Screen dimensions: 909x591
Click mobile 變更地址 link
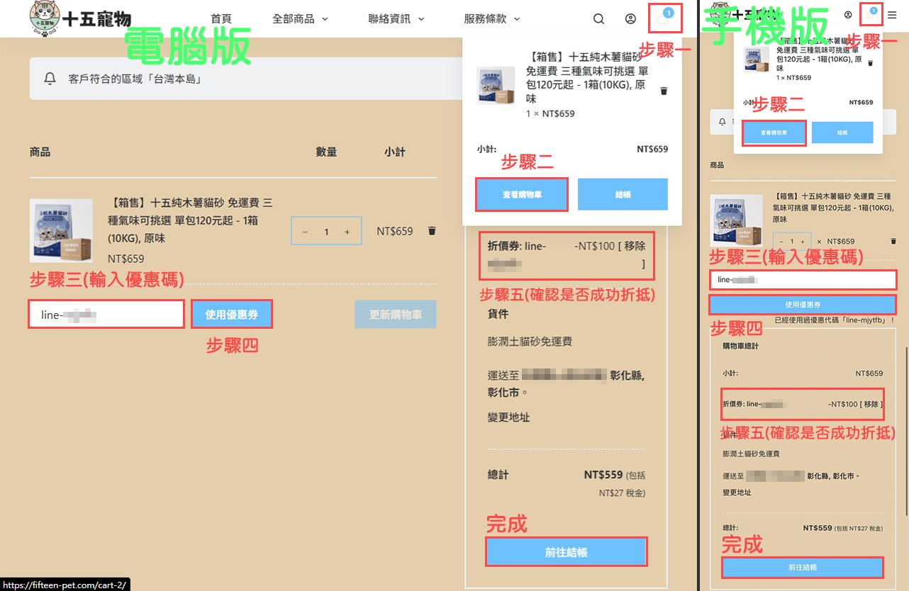point(737,492)
